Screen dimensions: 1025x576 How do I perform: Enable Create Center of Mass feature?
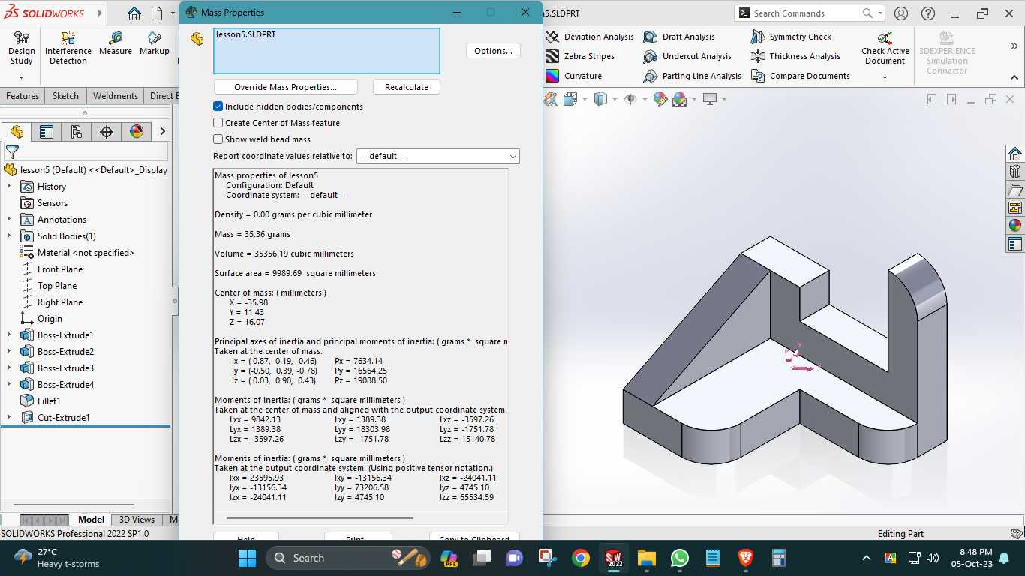point(218,123)
